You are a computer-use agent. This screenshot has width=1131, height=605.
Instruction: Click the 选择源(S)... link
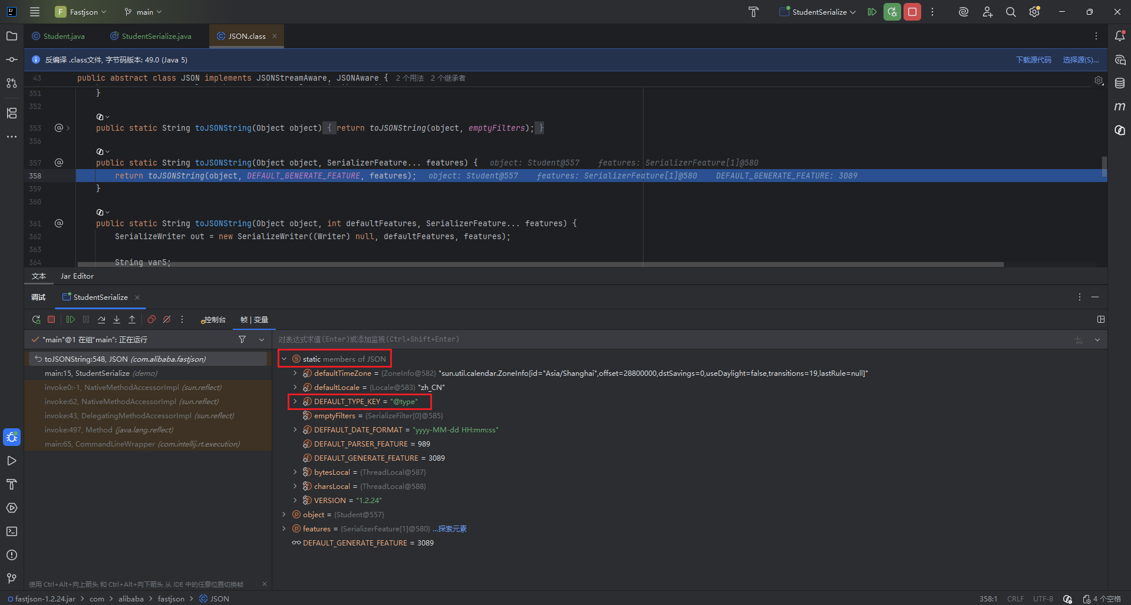(1080, 59)
